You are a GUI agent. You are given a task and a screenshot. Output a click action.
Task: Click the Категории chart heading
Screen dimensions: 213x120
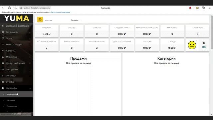tap(166, 58)
